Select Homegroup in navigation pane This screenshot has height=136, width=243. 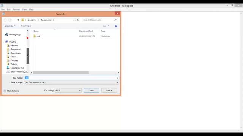click(13, 34)
